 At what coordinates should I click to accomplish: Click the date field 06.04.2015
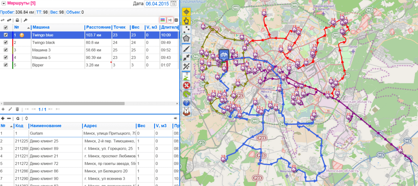coord(157,4)
